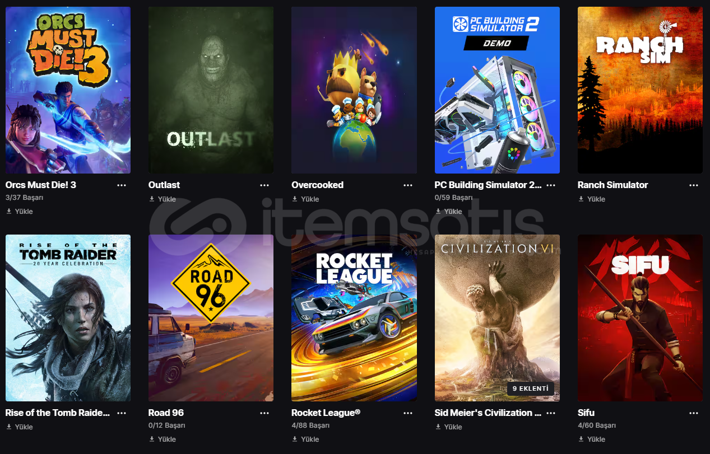Image resolution: width=710 pixels, height=454 pixels.
Task: Click Yükle under Outlast
Action: tap(167, 199)
